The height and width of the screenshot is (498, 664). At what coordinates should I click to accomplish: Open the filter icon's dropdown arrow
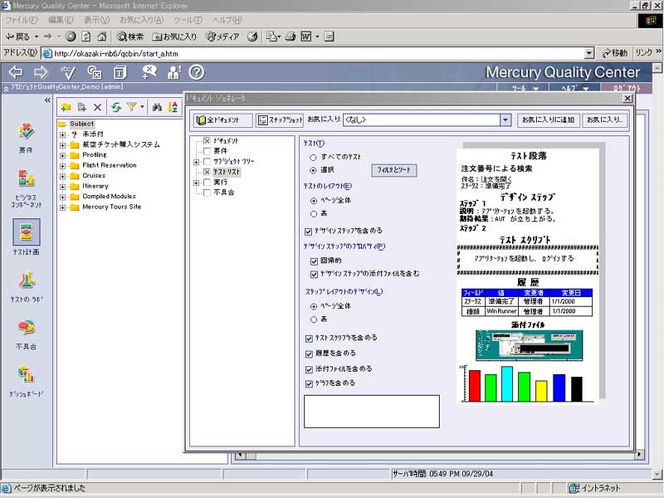coord(142,107)
